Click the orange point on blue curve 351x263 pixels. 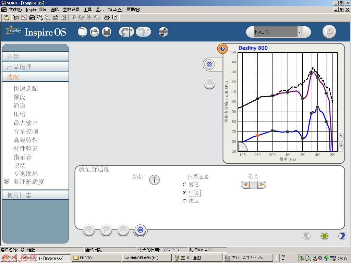(257, 135)
